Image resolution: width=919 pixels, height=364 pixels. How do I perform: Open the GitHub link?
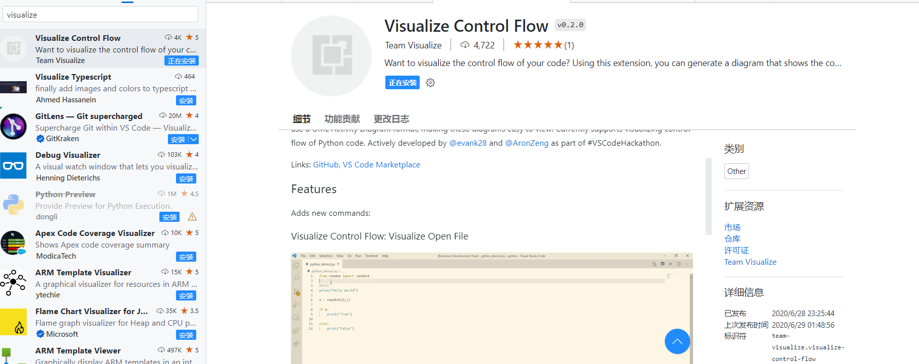[x=326, y=165]
